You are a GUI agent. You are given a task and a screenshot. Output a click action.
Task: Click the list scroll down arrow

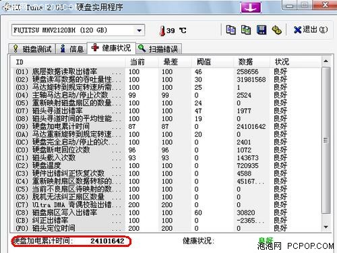coord(326,227)
